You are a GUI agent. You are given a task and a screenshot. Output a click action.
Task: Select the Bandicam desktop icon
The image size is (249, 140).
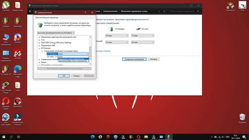click(x=18, y=102)
